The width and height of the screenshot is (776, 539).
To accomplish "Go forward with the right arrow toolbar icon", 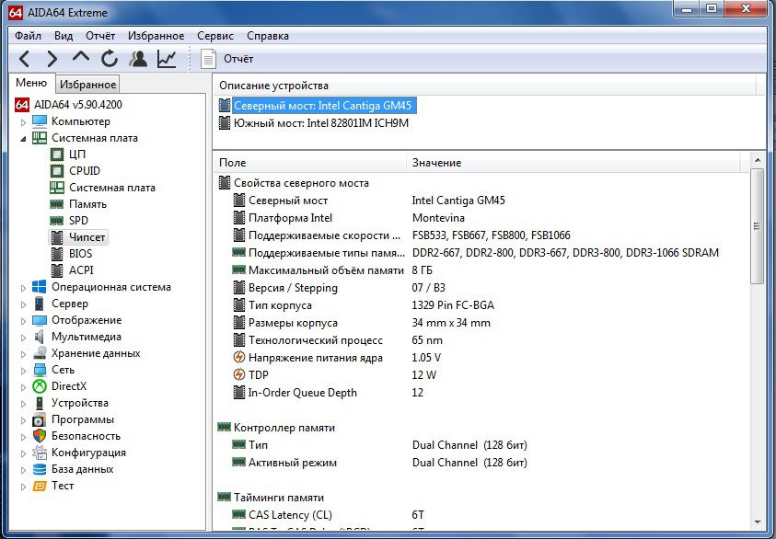I will [52, 59].
